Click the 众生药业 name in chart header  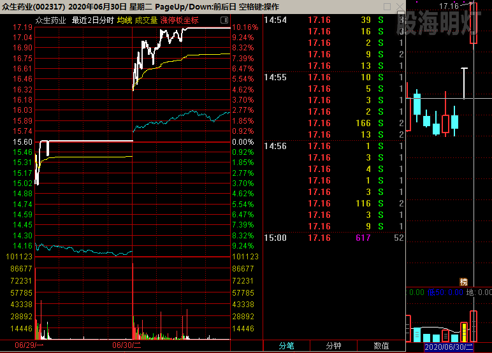point(50,20)
